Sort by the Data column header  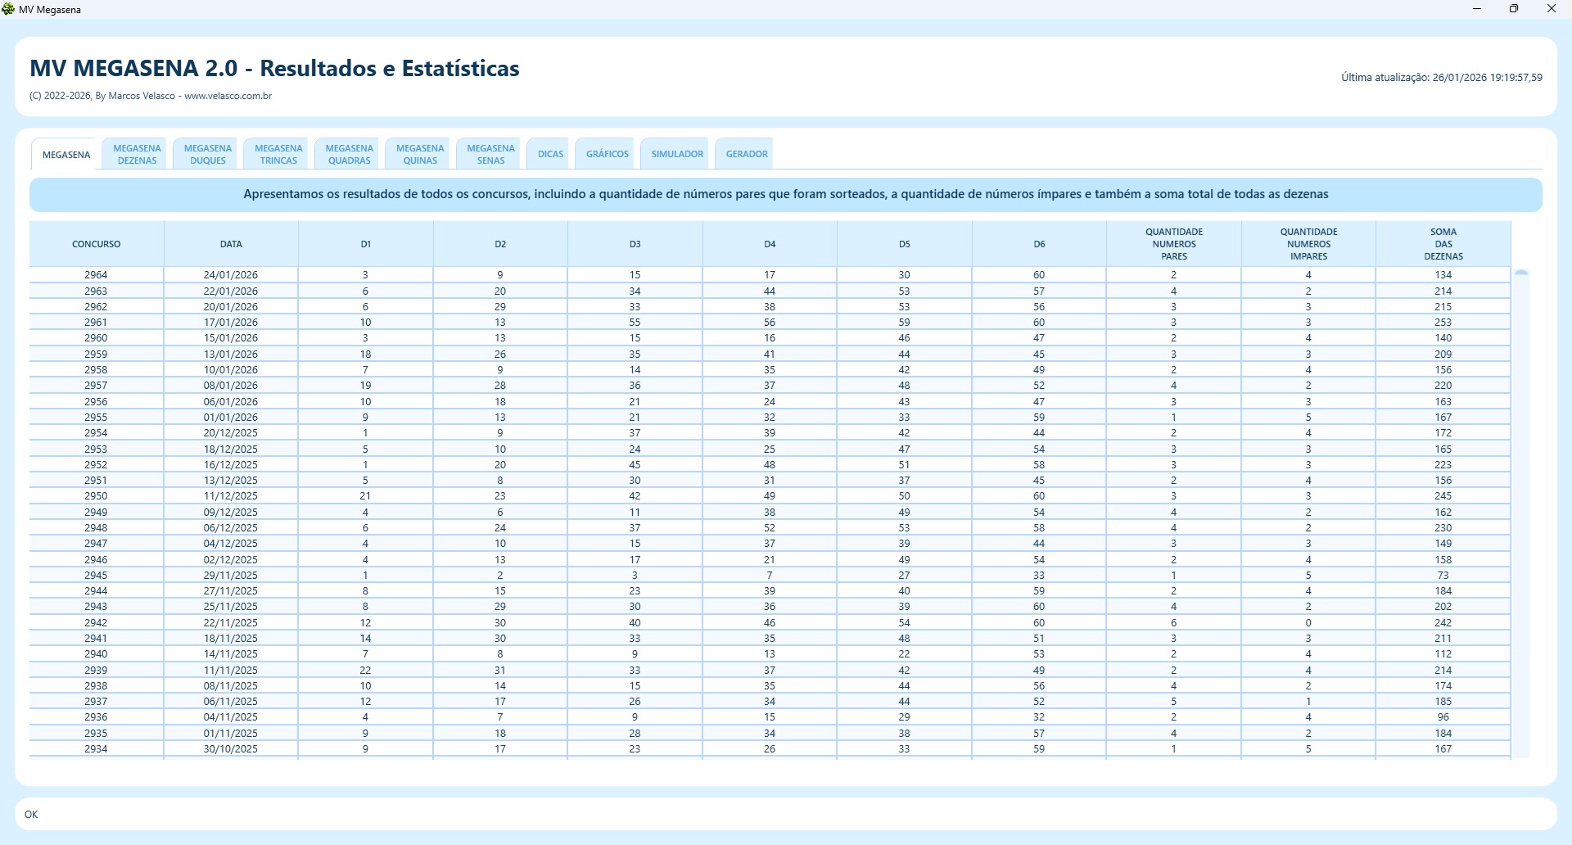(231, 244)
